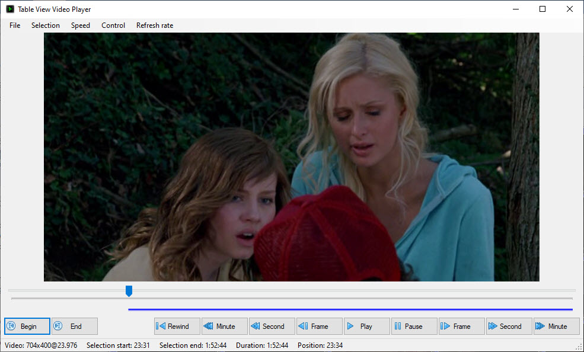Screen dimensions: 584x352
Task: Click the blue selection range bar
Action: tap(350, 309)
